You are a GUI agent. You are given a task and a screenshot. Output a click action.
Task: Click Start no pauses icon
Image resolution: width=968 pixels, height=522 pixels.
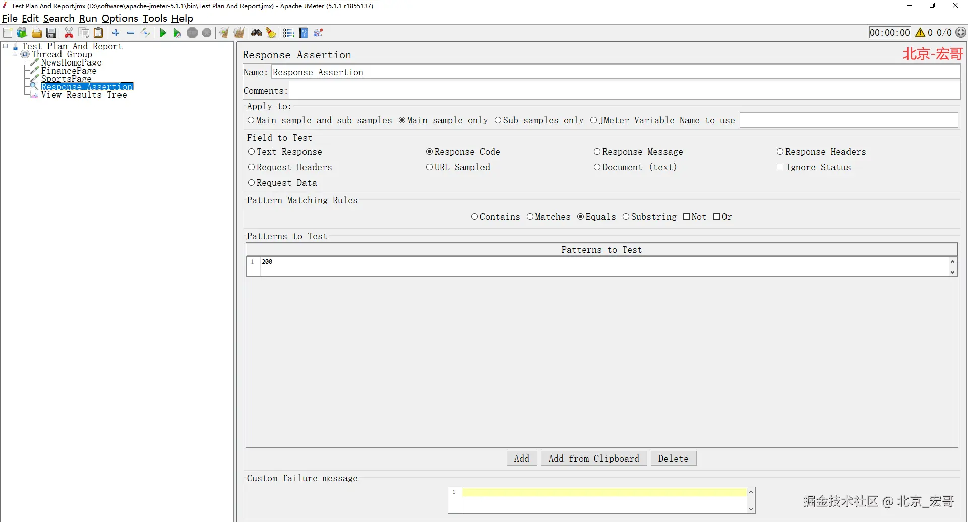pyautogui.click(x=177, y=33)
